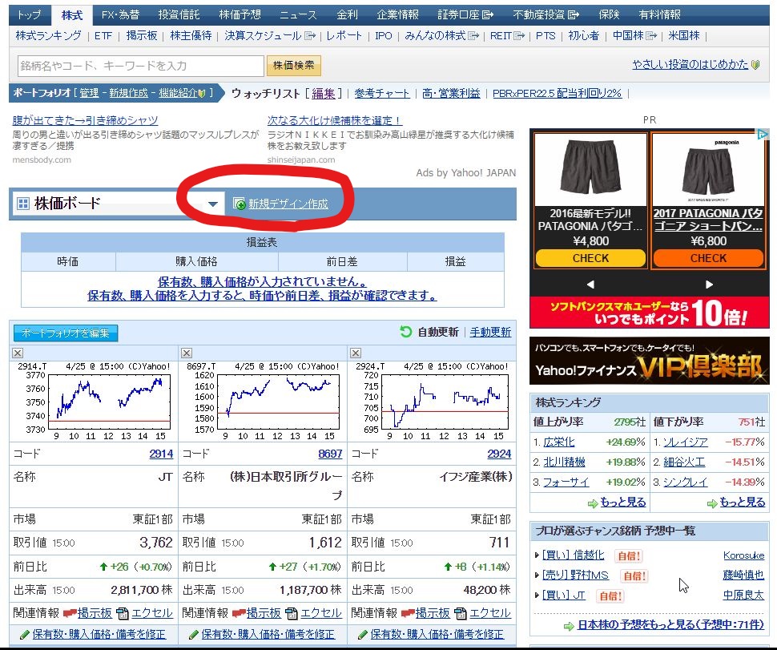Viewport: 777px width, 650px height.
Task: Click the ポートフォリオ 管理 link
Action: pos(89,93)
